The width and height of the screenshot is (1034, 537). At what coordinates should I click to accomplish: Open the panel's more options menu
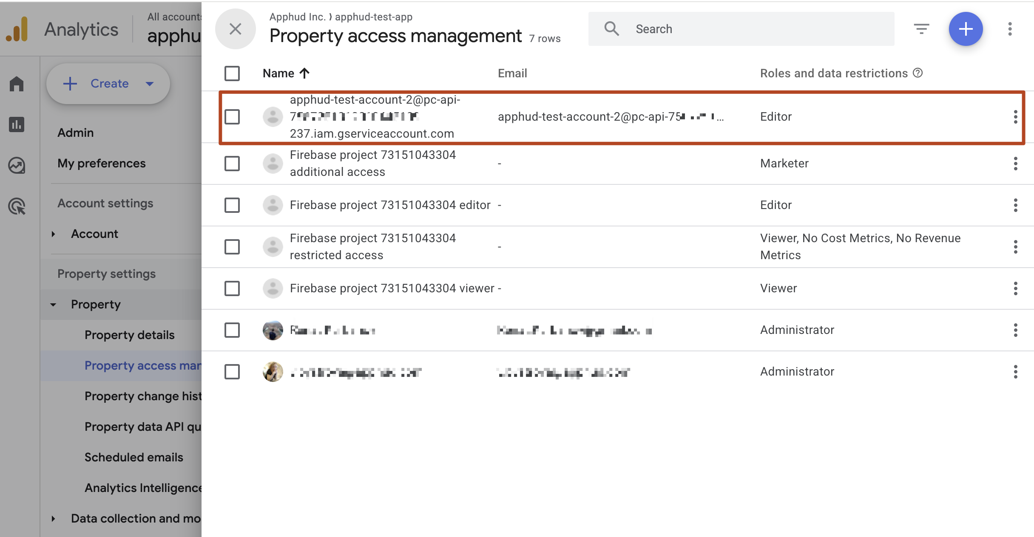pos(1010,29)
